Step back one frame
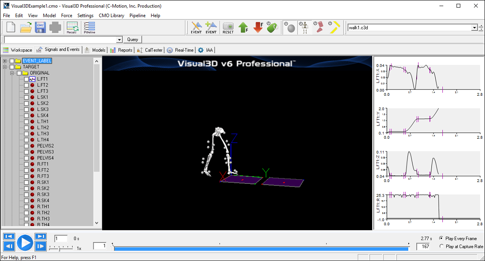 [x=9, y=246]
